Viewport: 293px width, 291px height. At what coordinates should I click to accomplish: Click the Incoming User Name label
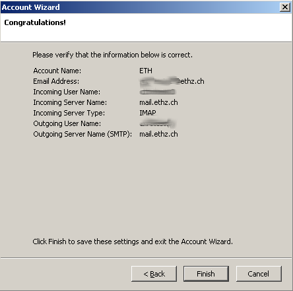point(67,92)
